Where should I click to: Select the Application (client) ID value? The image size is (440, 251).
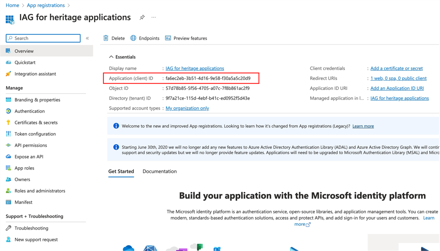[208, 78]
